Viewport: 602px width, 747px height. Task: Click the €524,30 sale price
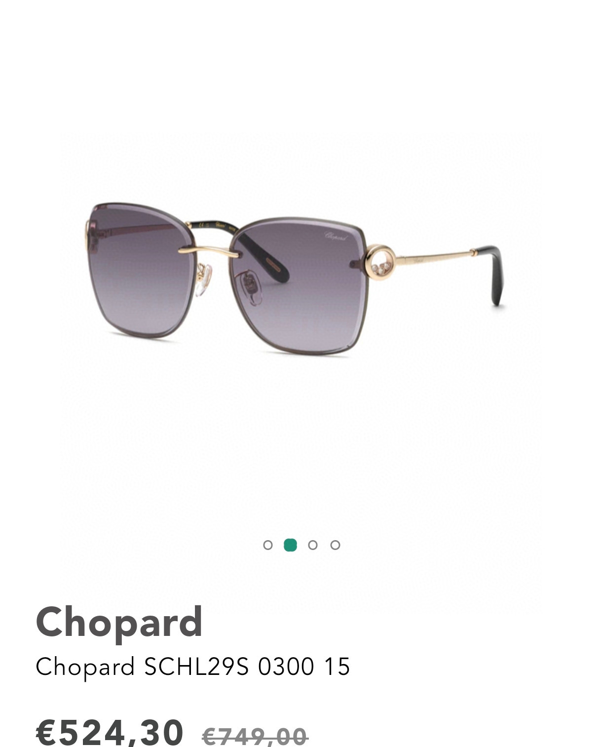[x=110, y=732]
